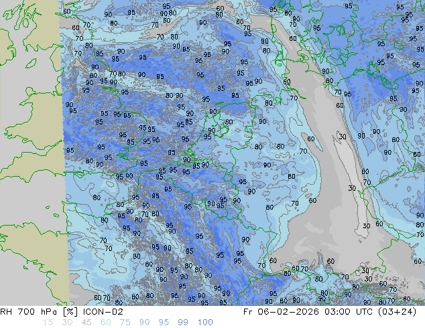Select value 45 in the color legend

tap(86, 323)
